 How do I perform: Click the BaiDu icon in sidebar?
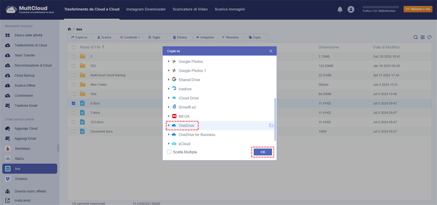(8, 159)
